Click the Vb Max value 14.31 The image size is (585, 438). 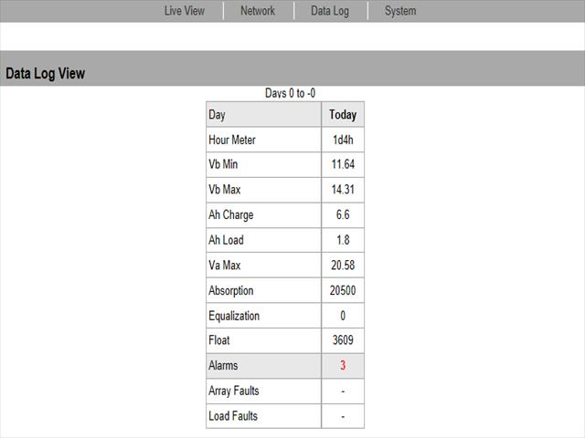click(343, 190)
